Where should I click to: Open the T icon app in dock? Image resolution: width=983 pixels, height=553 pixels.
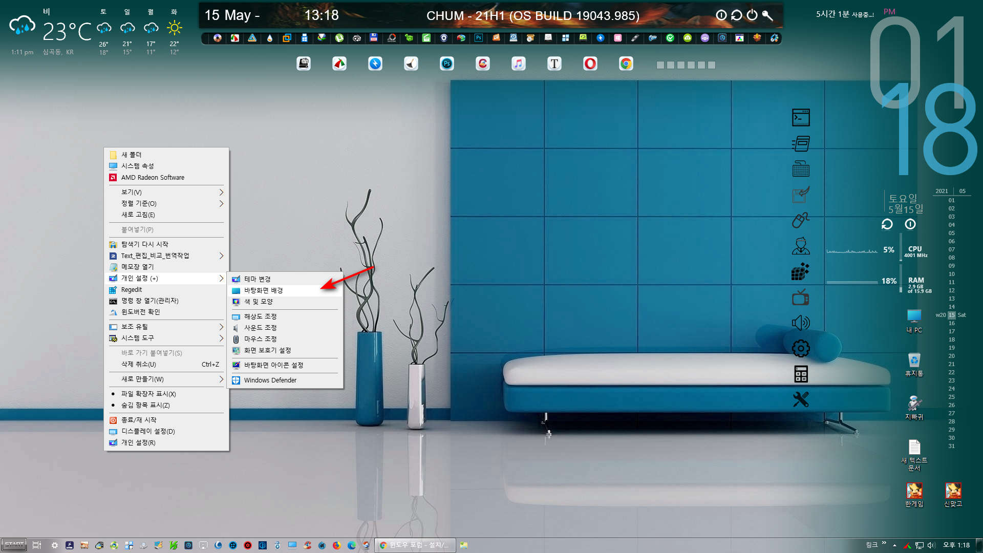coord(554,63)
